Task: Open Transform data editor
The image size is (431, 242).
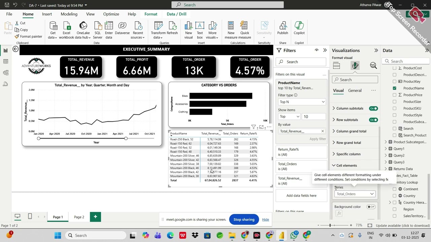Action: pos(158,30)
